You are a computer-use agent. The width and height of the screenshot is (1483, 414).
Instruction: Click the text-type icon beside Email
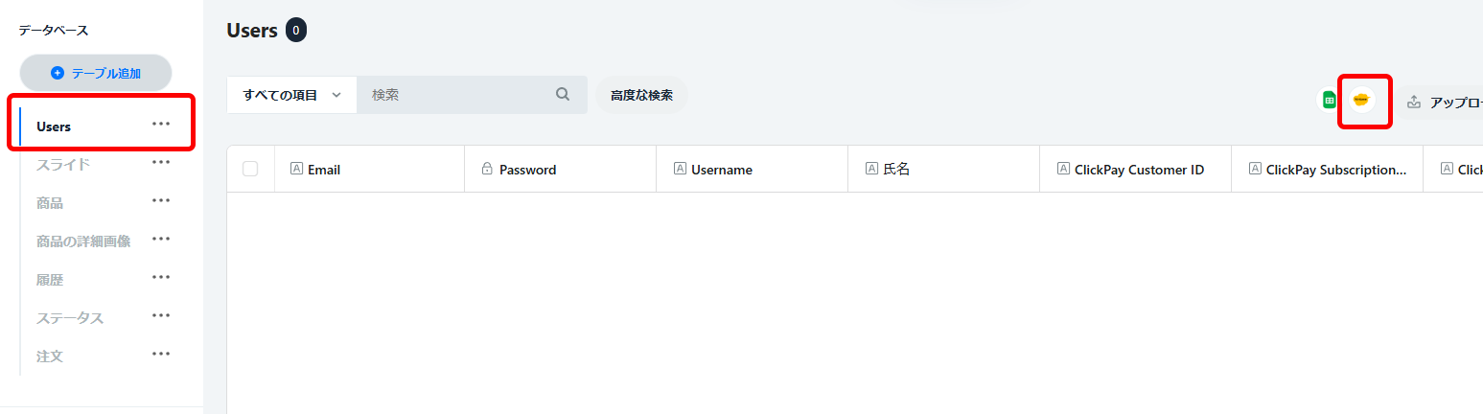pyautogui.click(x=296, y=169)
